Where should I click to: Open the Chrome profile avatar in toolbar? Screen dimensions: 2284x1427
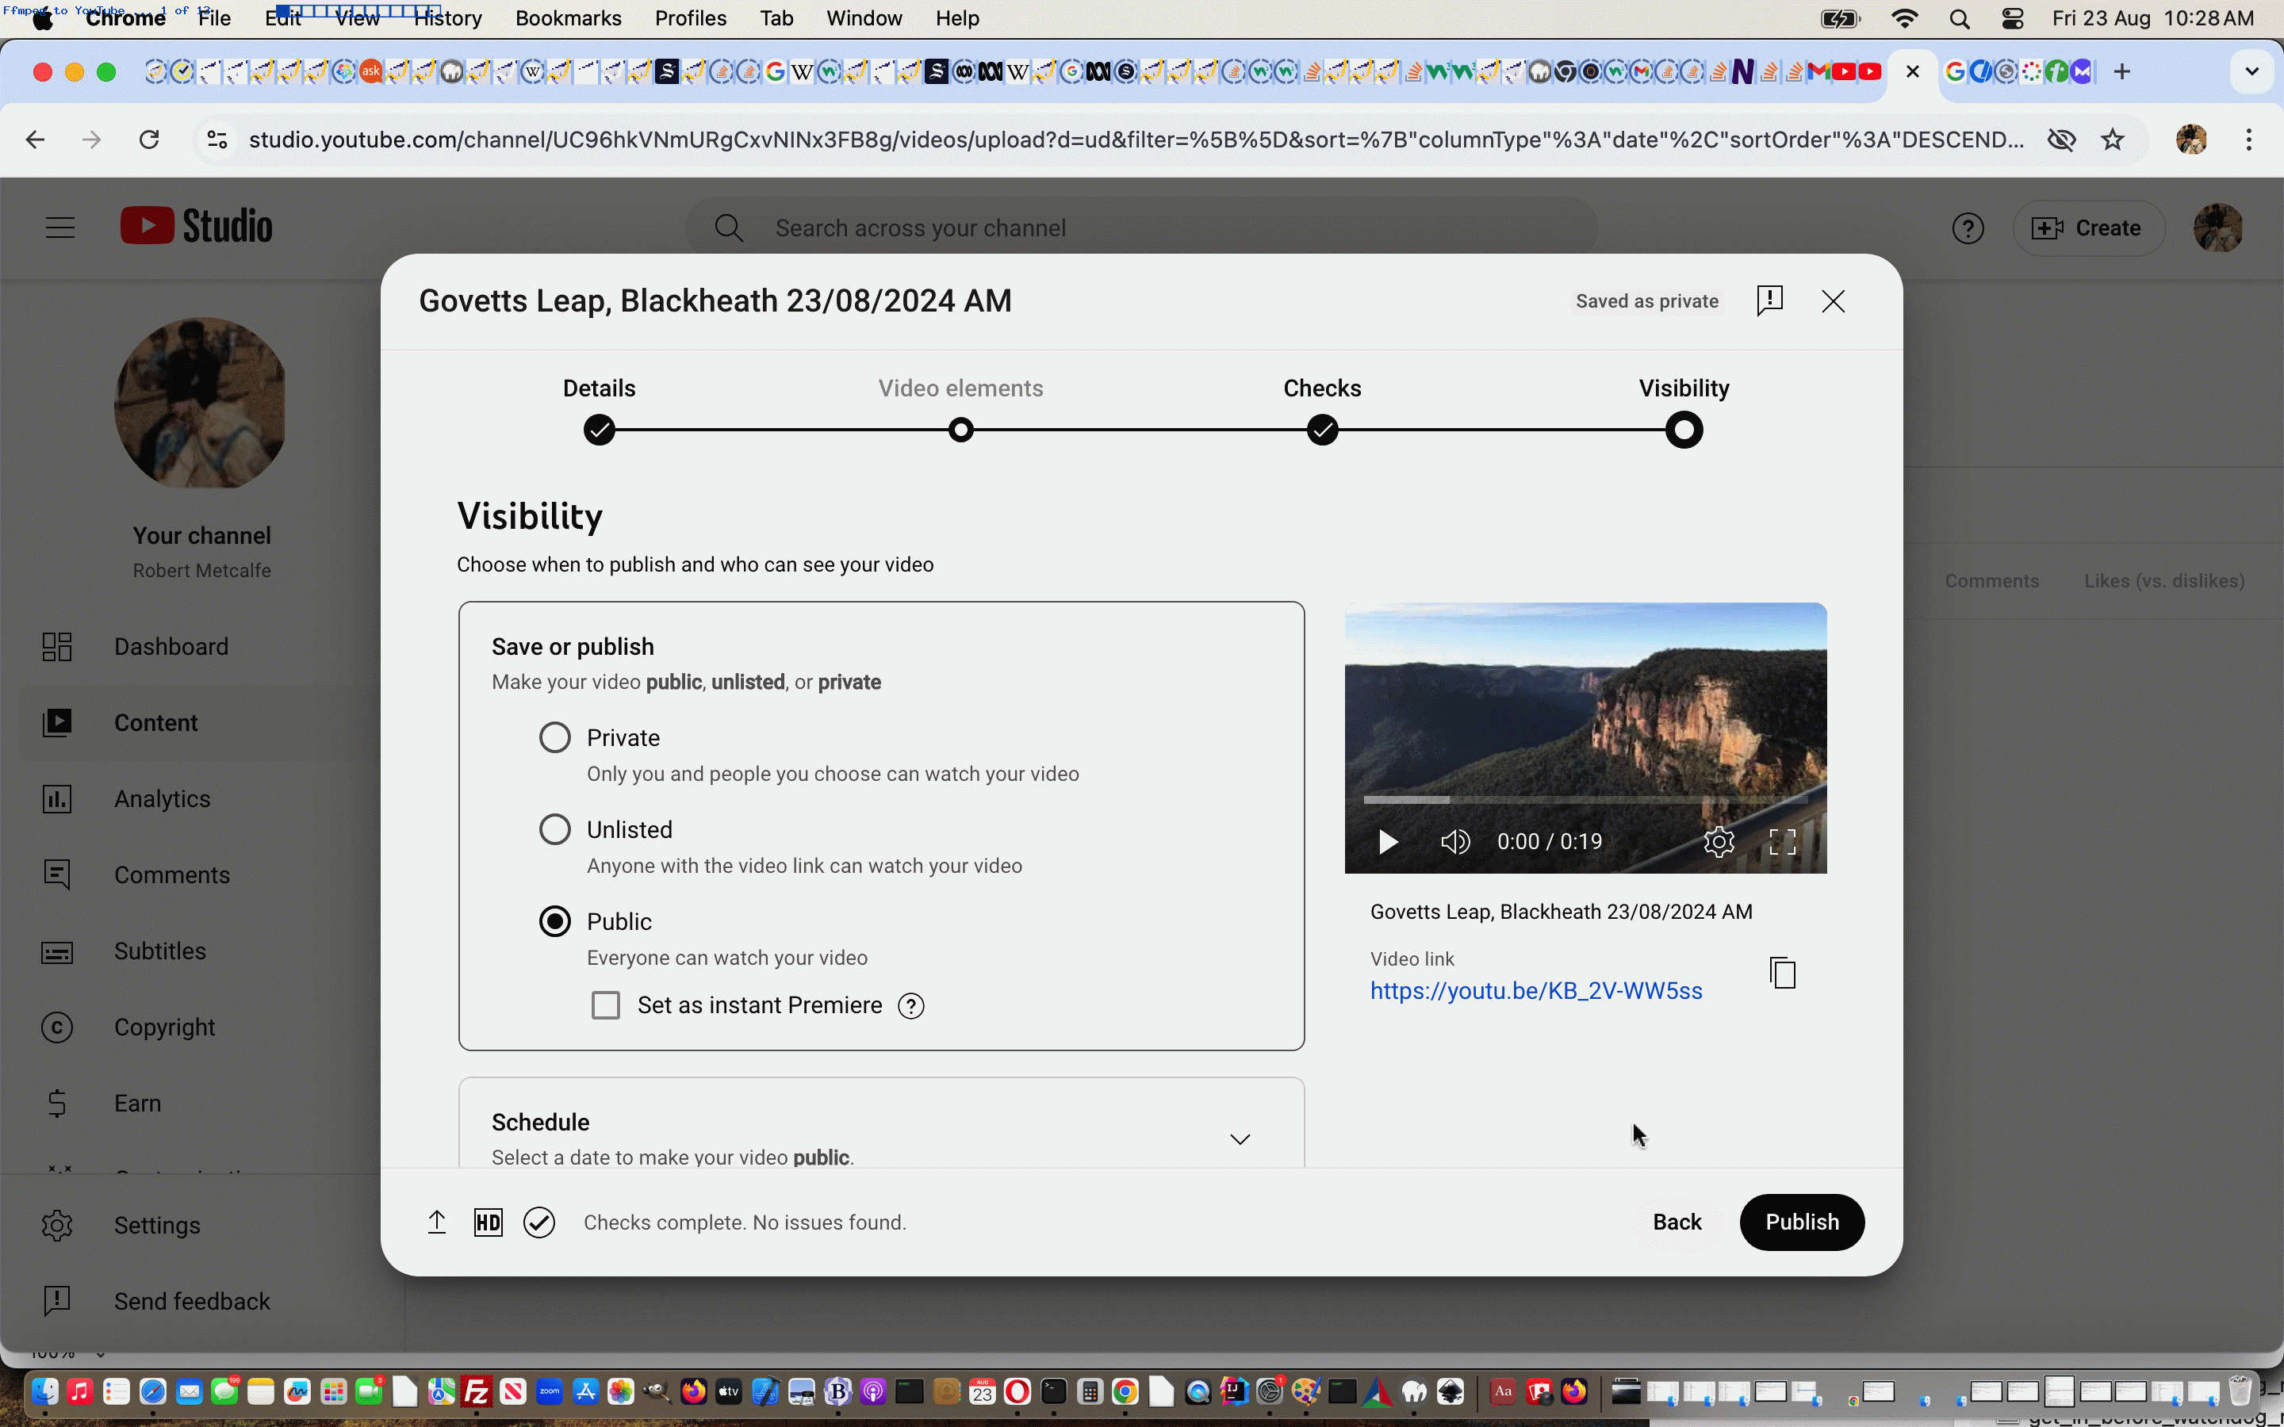(2190, 140)
